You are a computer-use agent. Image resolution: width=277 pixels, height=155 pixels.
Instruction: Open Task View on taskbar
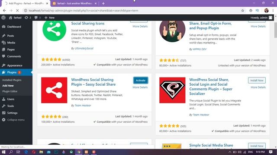[18, 152]
